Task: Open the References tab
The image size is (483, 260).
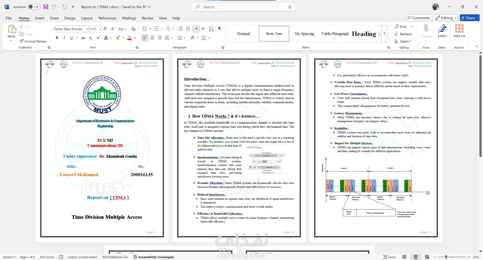Action: point(107,18)
